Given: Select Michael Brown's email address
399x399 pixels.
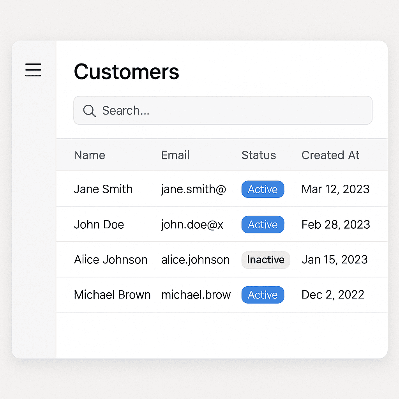Looking at the screenshot, I should pos(196,295).
